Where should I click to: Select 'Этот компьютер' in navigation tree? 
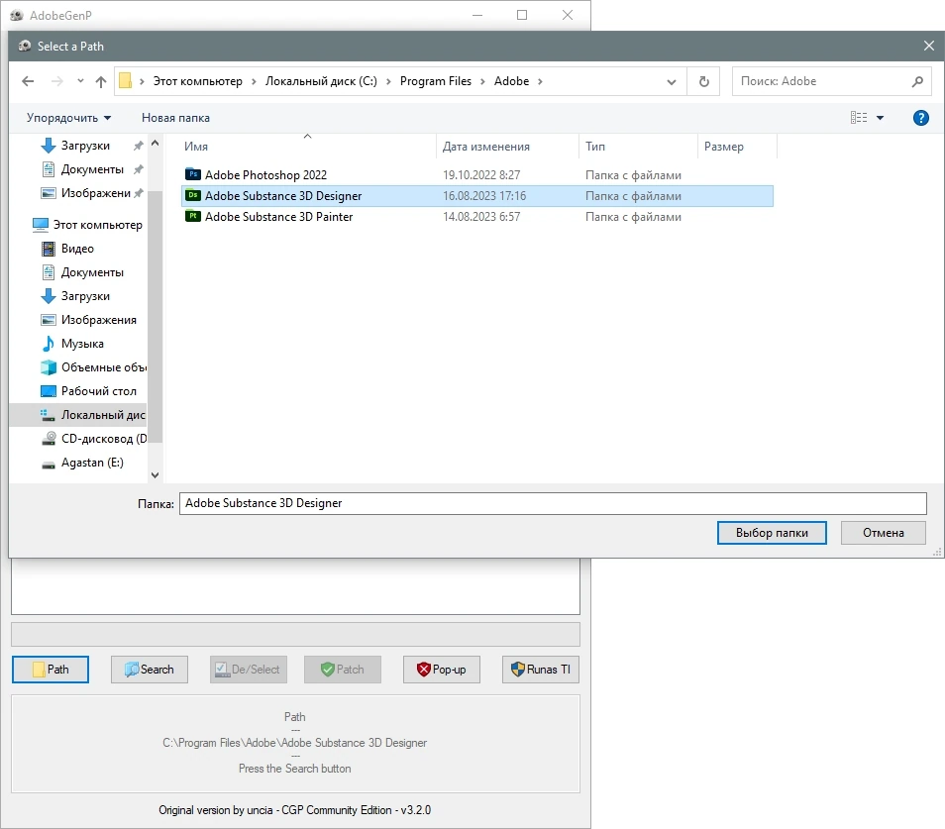98,225
